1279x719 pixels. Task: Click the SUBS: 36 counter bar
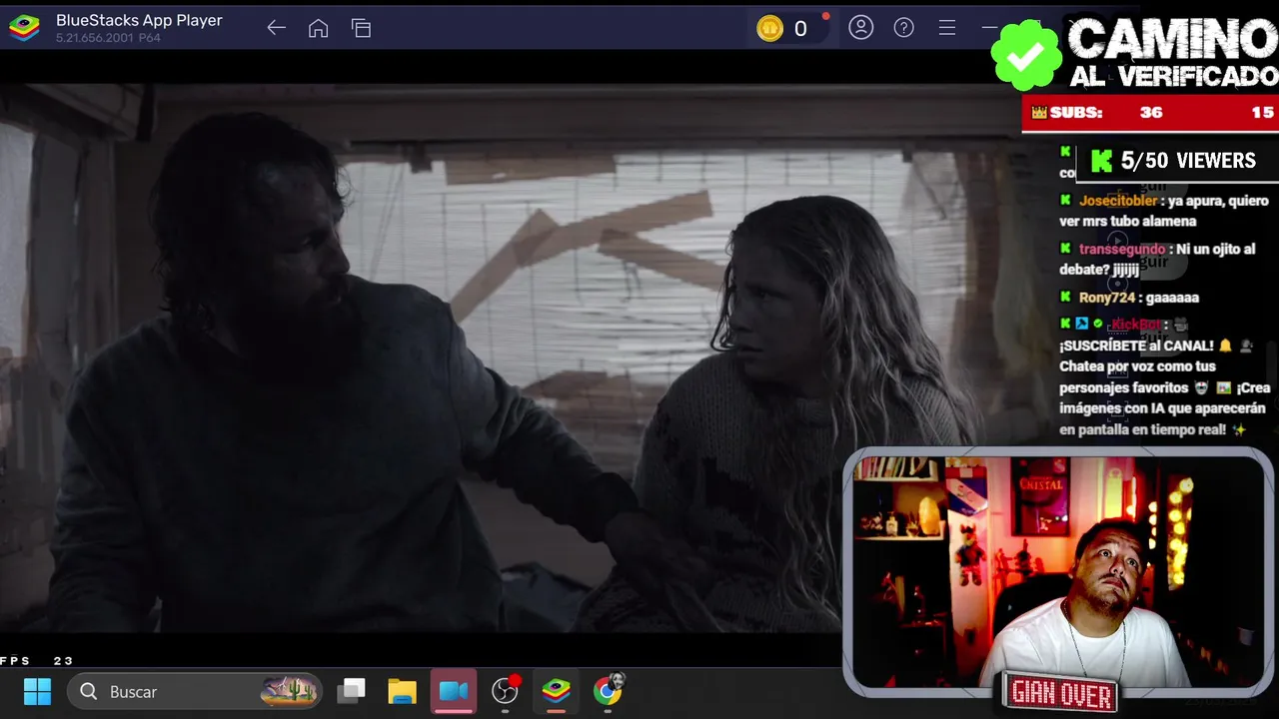pos(1150,113)
